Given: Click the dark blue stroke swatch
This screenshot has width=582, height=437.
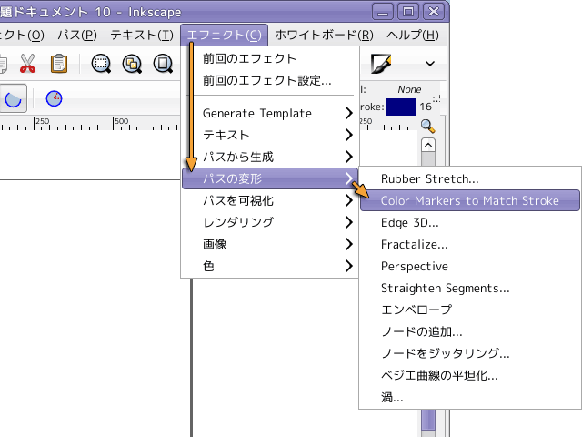Looking at the screenshot, I should tap(400, 107).
